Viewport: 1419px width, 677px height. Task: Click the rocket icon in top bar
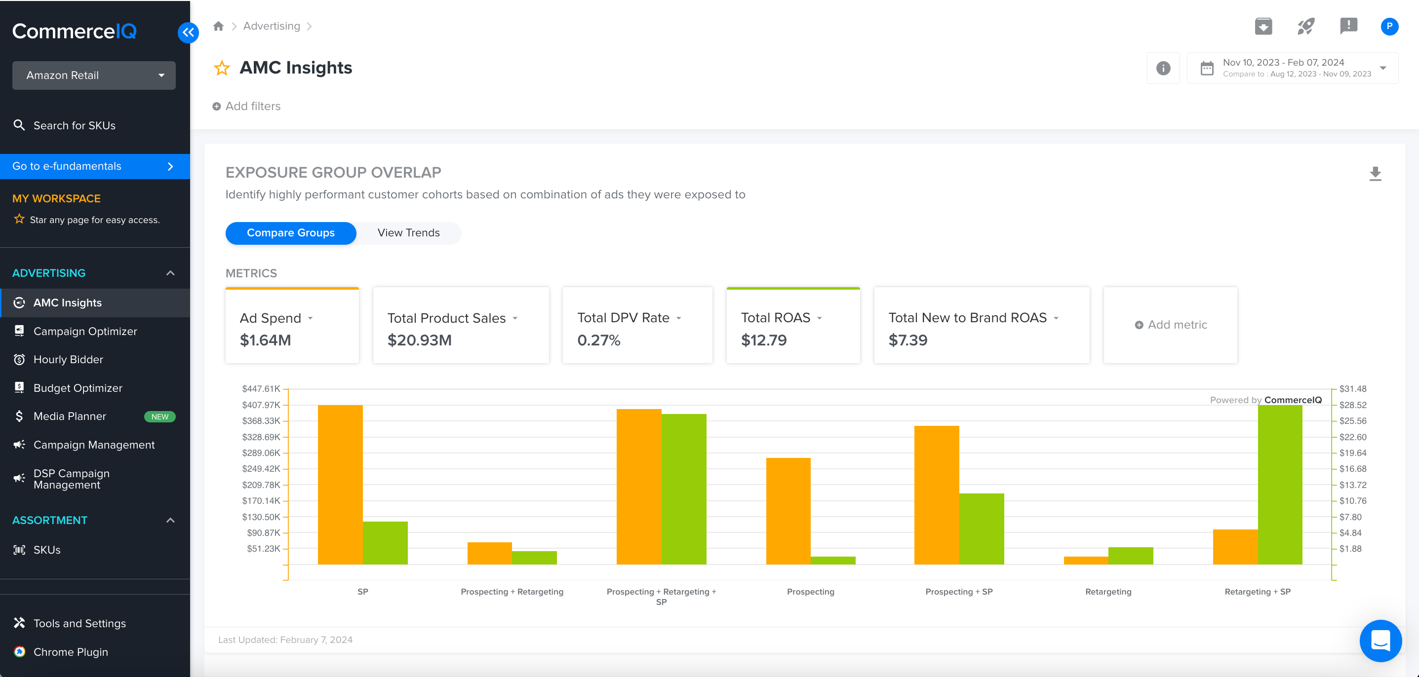click(1305, 26)
